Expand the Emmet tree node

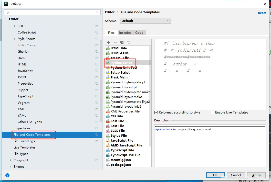10,166
